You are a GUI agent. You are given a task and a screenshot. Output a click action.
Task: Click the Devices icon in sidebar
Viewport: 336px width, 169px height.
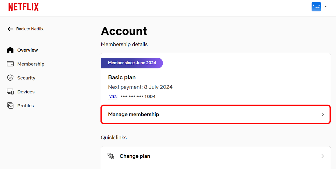10,92
